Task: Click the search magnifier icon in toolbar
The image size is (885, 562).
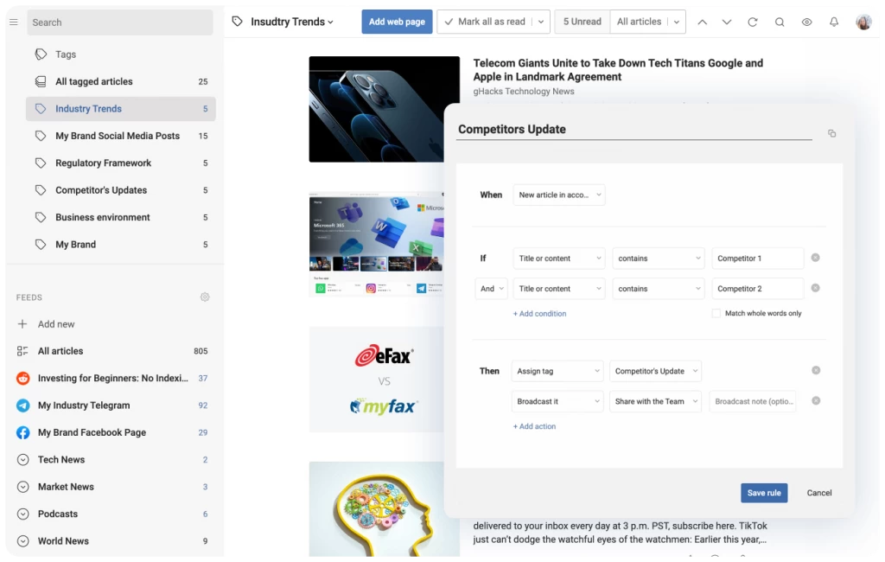Action: (780, 22)
